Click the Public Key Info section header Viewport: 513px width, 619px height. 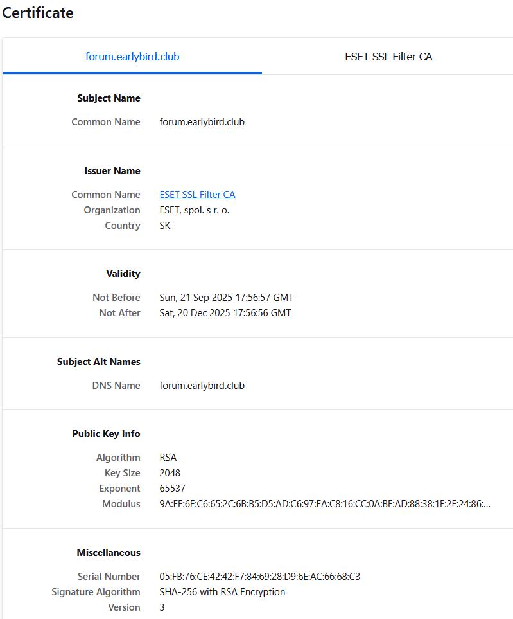click(x=106, y=434)
